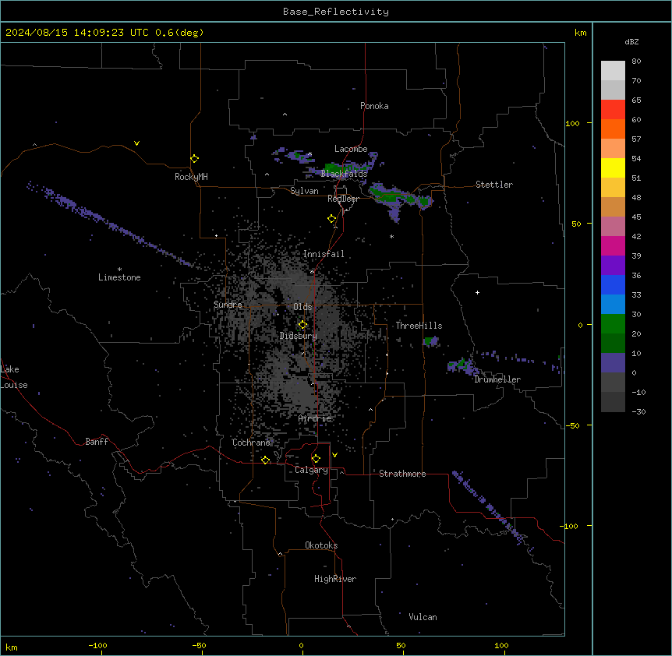The image size is (672, 656).
Task: Click the green radar echo near ThreeHills
Action: [430, 341]
